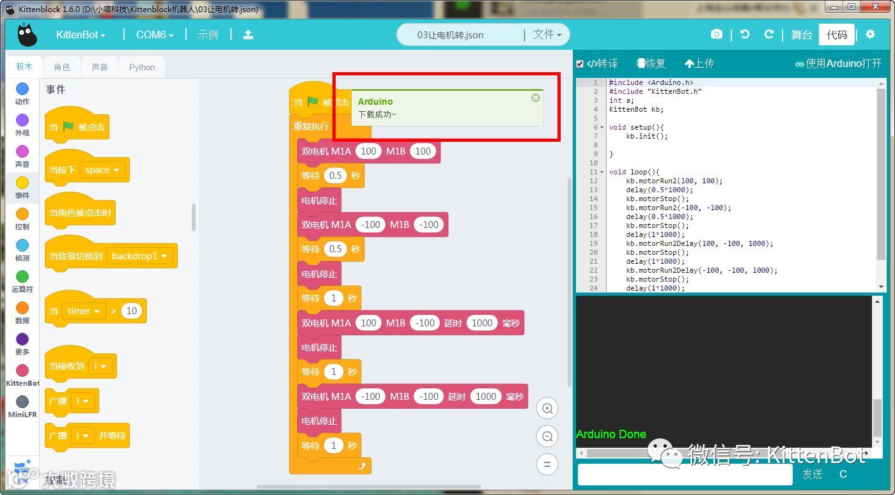Open the 文件 dropdown menu

547,34
